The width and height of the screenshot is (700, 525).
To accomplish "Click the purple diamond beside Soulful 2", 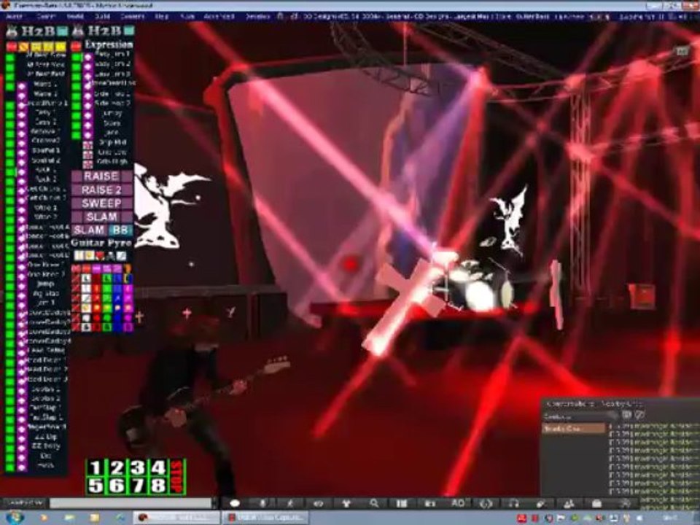I will (22, 162).
